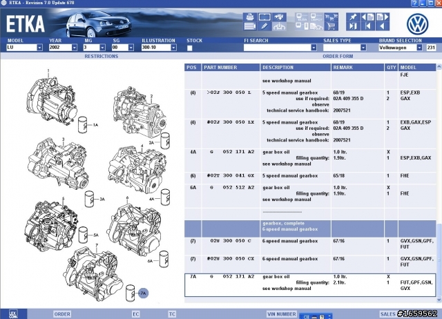Open the ILLUSTRATION dropdown showing 300-10
442x319 pixels.
(173, 48)
